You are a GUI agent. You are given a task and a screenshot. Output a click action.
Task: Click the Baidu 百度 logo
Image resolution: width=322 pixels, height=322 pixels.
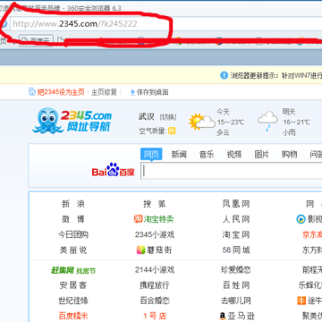[113, 170]
